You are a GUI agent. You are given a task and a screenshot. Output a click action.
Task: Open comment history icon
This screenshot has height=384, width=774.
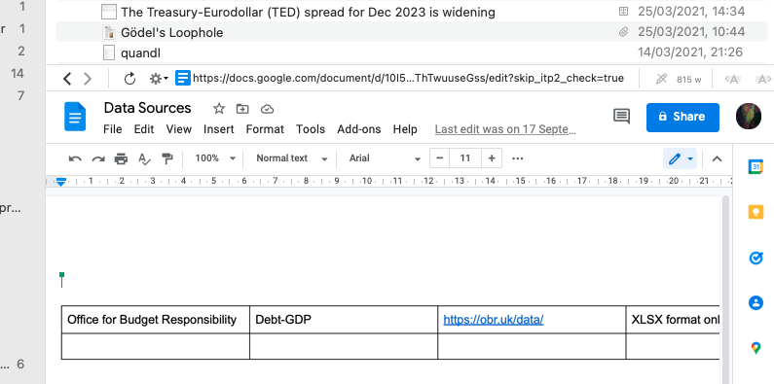621,117
